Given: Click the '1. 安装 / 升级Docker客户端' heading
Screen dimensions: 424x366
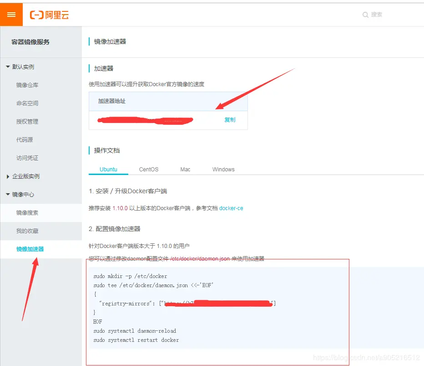Looking at the screenshot, I should pyautogui.click(x=128, y=191).
